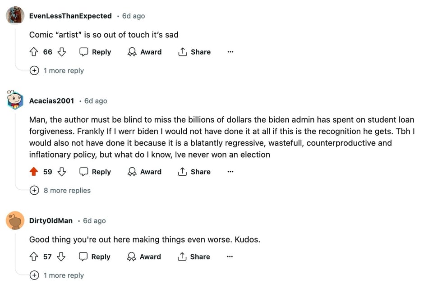The image size is (433, 288).
Task: Reply to DirtyOldMan's comment
Action: (95, 256)
